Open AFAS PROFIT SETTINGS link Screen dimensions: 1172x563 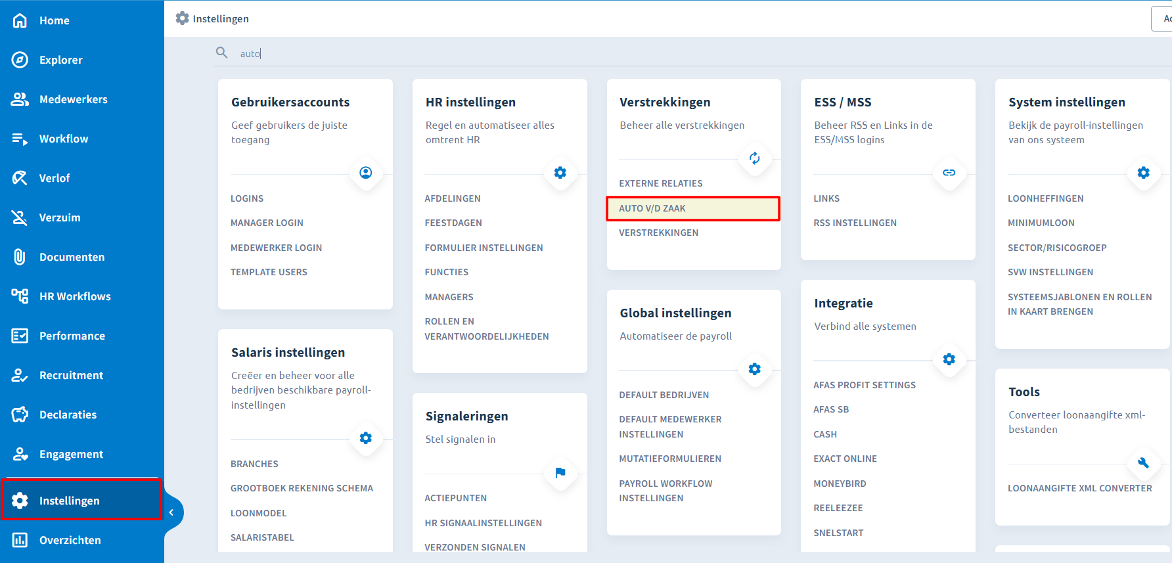pos(865,385)
